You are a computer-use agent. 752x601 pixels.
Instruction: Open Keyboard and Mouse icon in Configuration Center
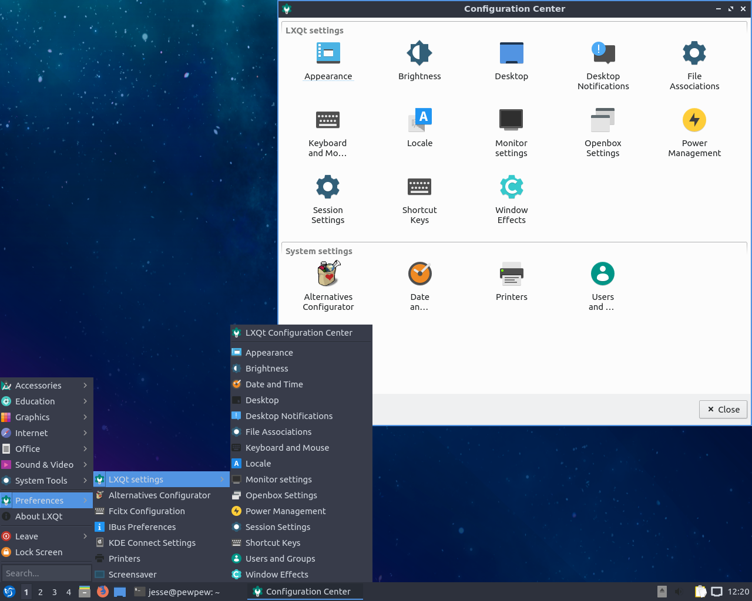click(x=328, y=120)
